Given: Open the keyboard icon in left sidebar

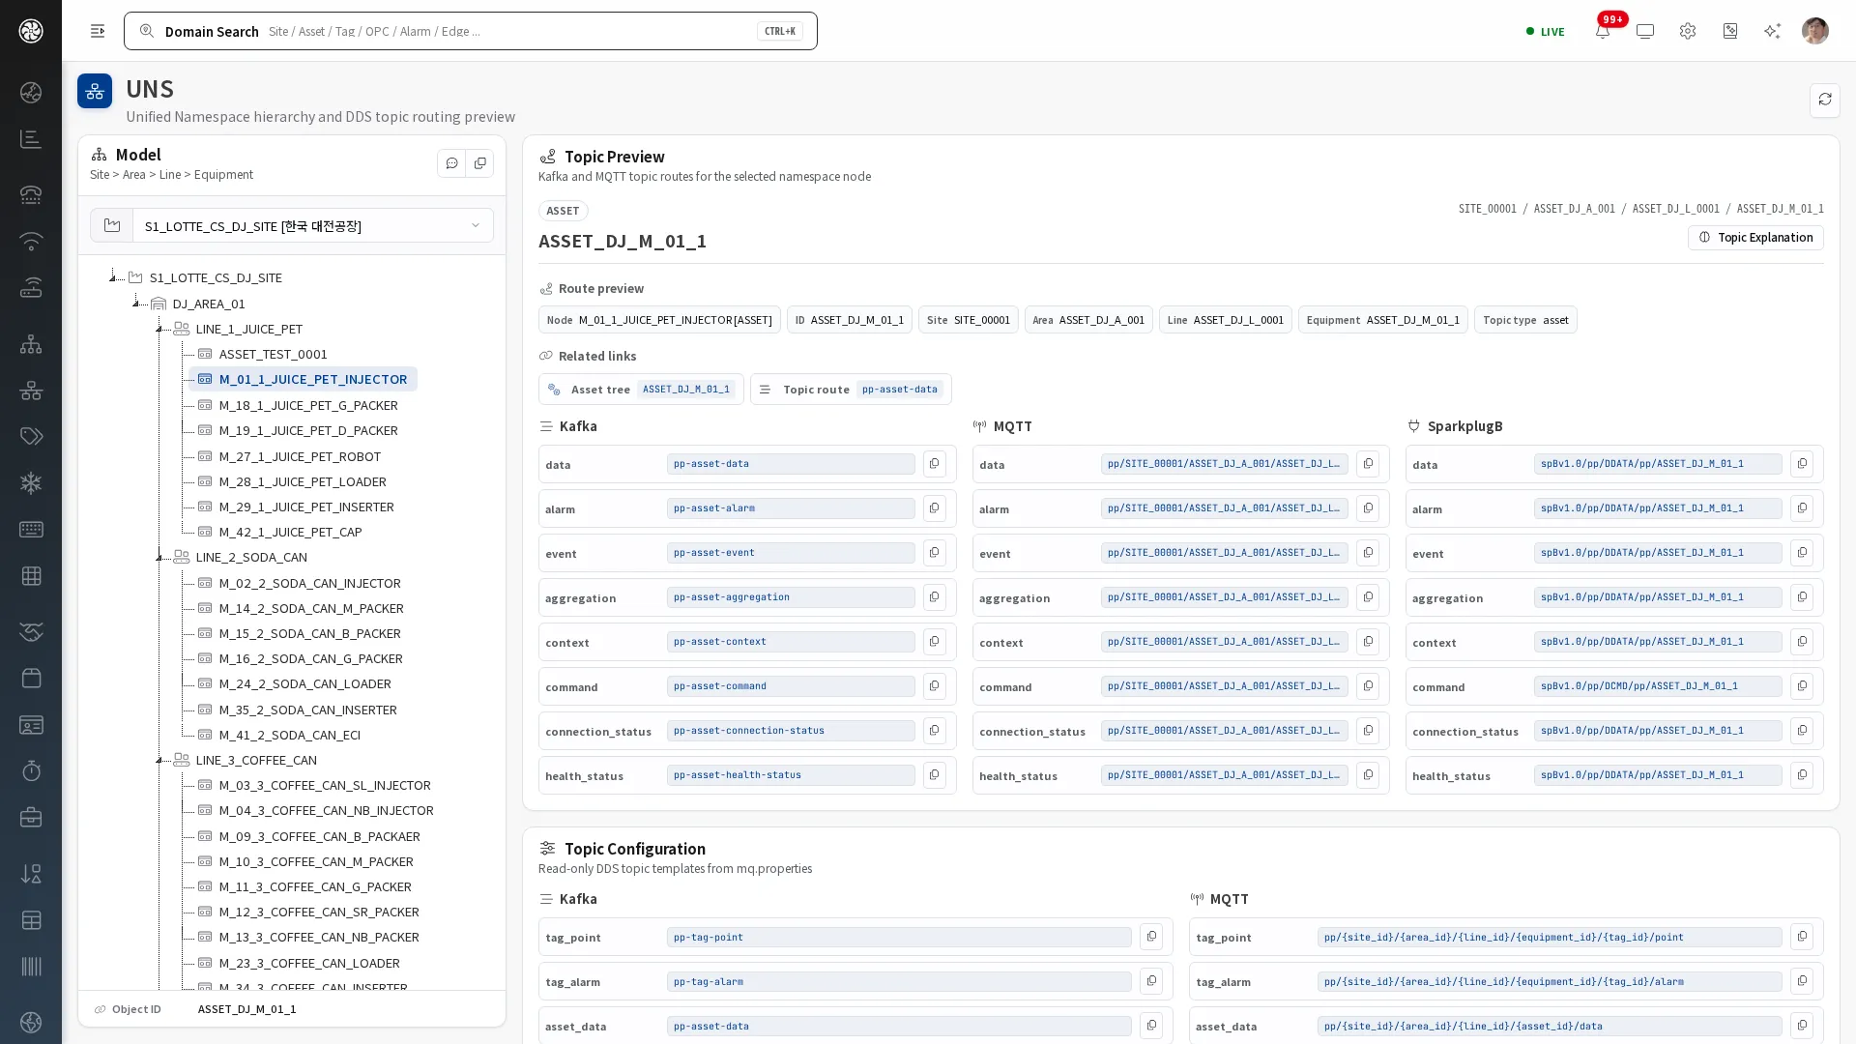Looking at the screenshot, I should [31, 529].
